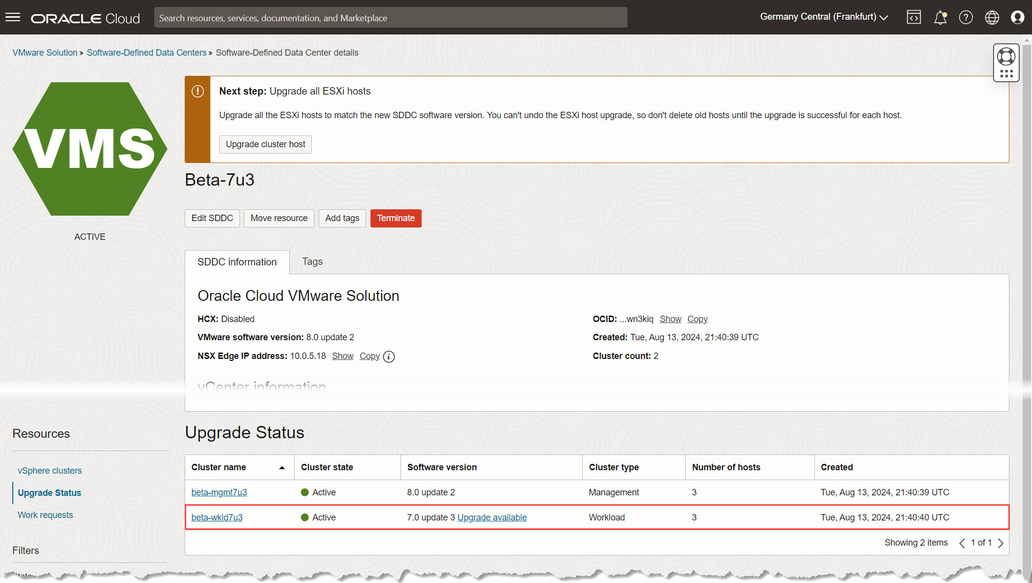Click the Upgrade cluster host button
Viewport: 1032px width, 583px height.
coord(265,144)
